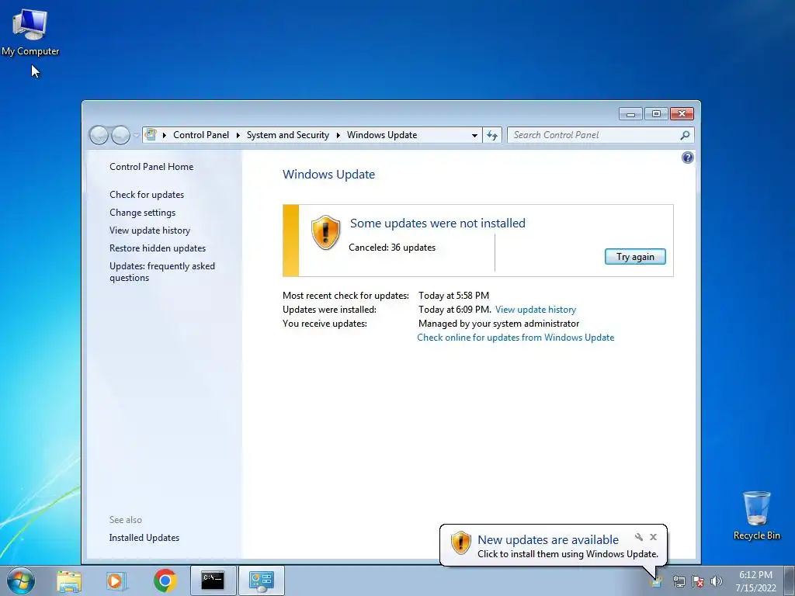Click the volume speaker tray icon

717,581
